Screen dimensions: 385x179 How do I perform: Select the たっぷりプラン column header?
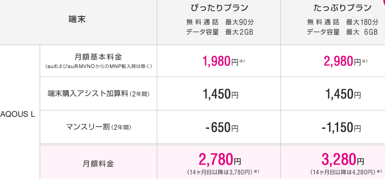(342, 8)
